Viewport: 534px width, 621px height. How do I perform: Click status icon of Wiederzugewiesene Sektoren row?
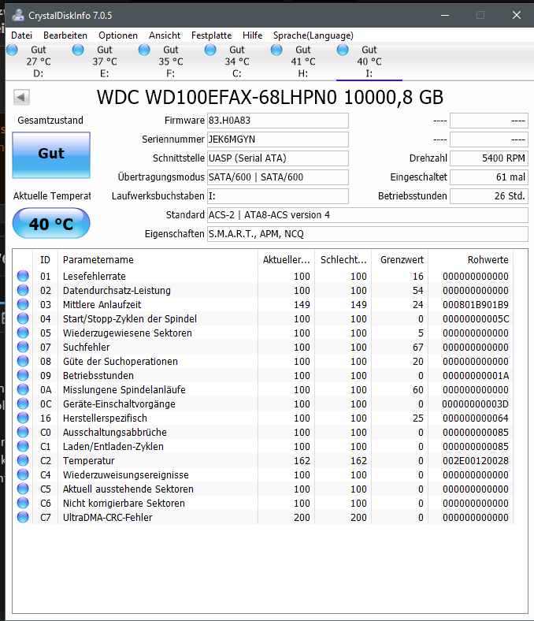[23, 333]
